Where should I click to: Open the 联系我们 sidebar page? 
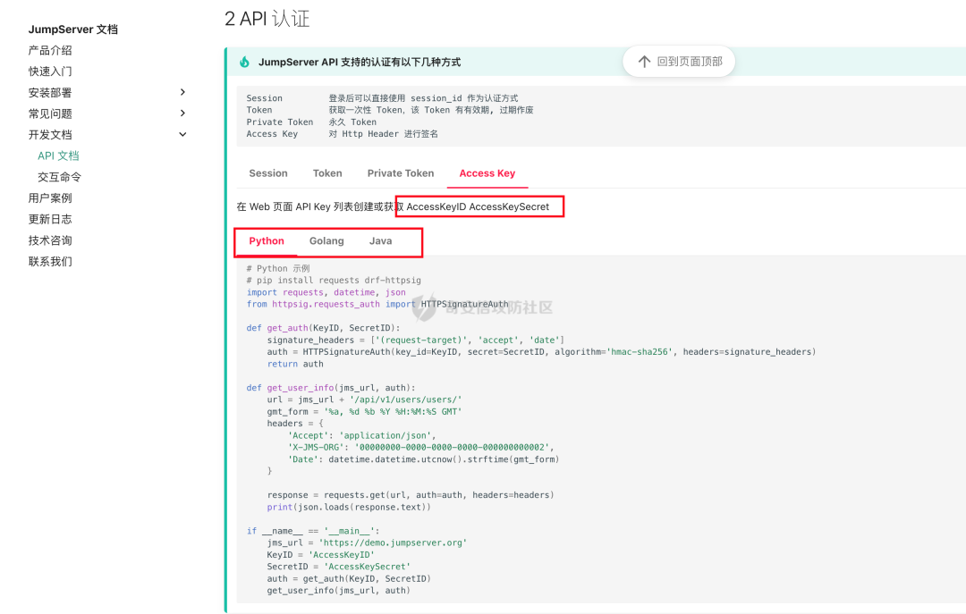point(50,261)
